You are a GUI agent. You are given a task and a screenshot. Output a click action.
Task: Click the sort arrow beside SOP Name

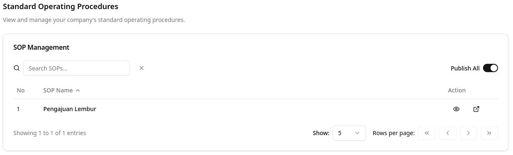click(x=78, y=90)
